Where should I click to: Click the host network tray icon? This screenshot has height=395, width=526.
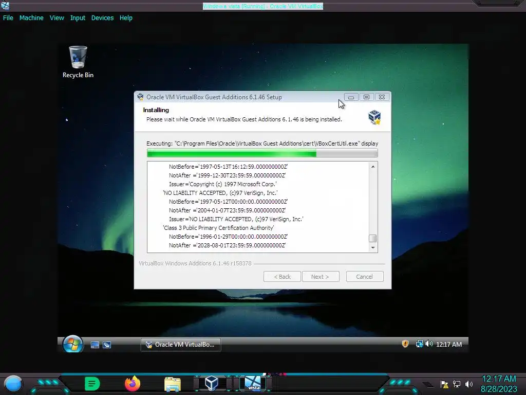coord(457,384)
